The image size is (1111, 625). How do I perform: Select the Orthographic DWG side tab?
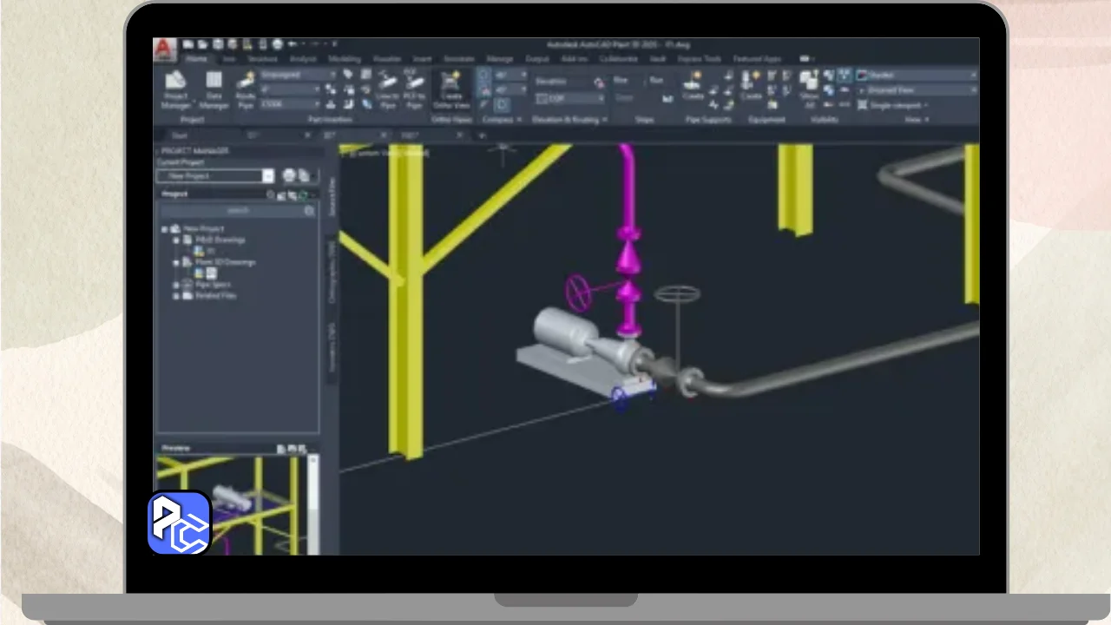click(331, 272)
